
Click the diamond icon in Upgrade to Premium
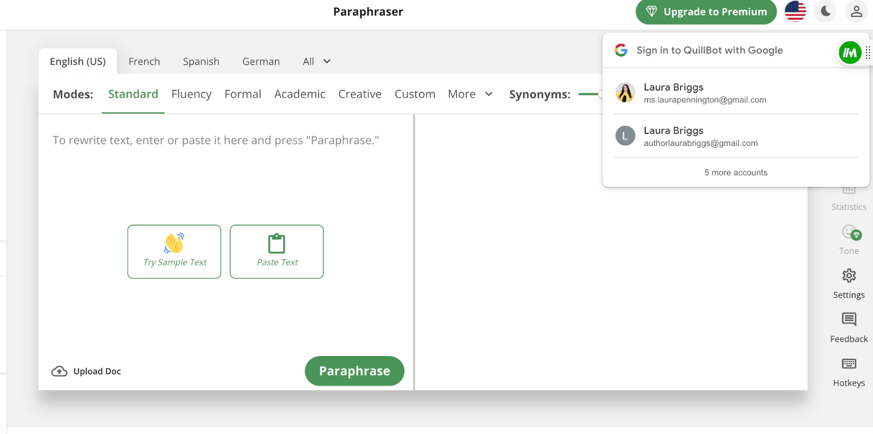click(x=651, y=11)
